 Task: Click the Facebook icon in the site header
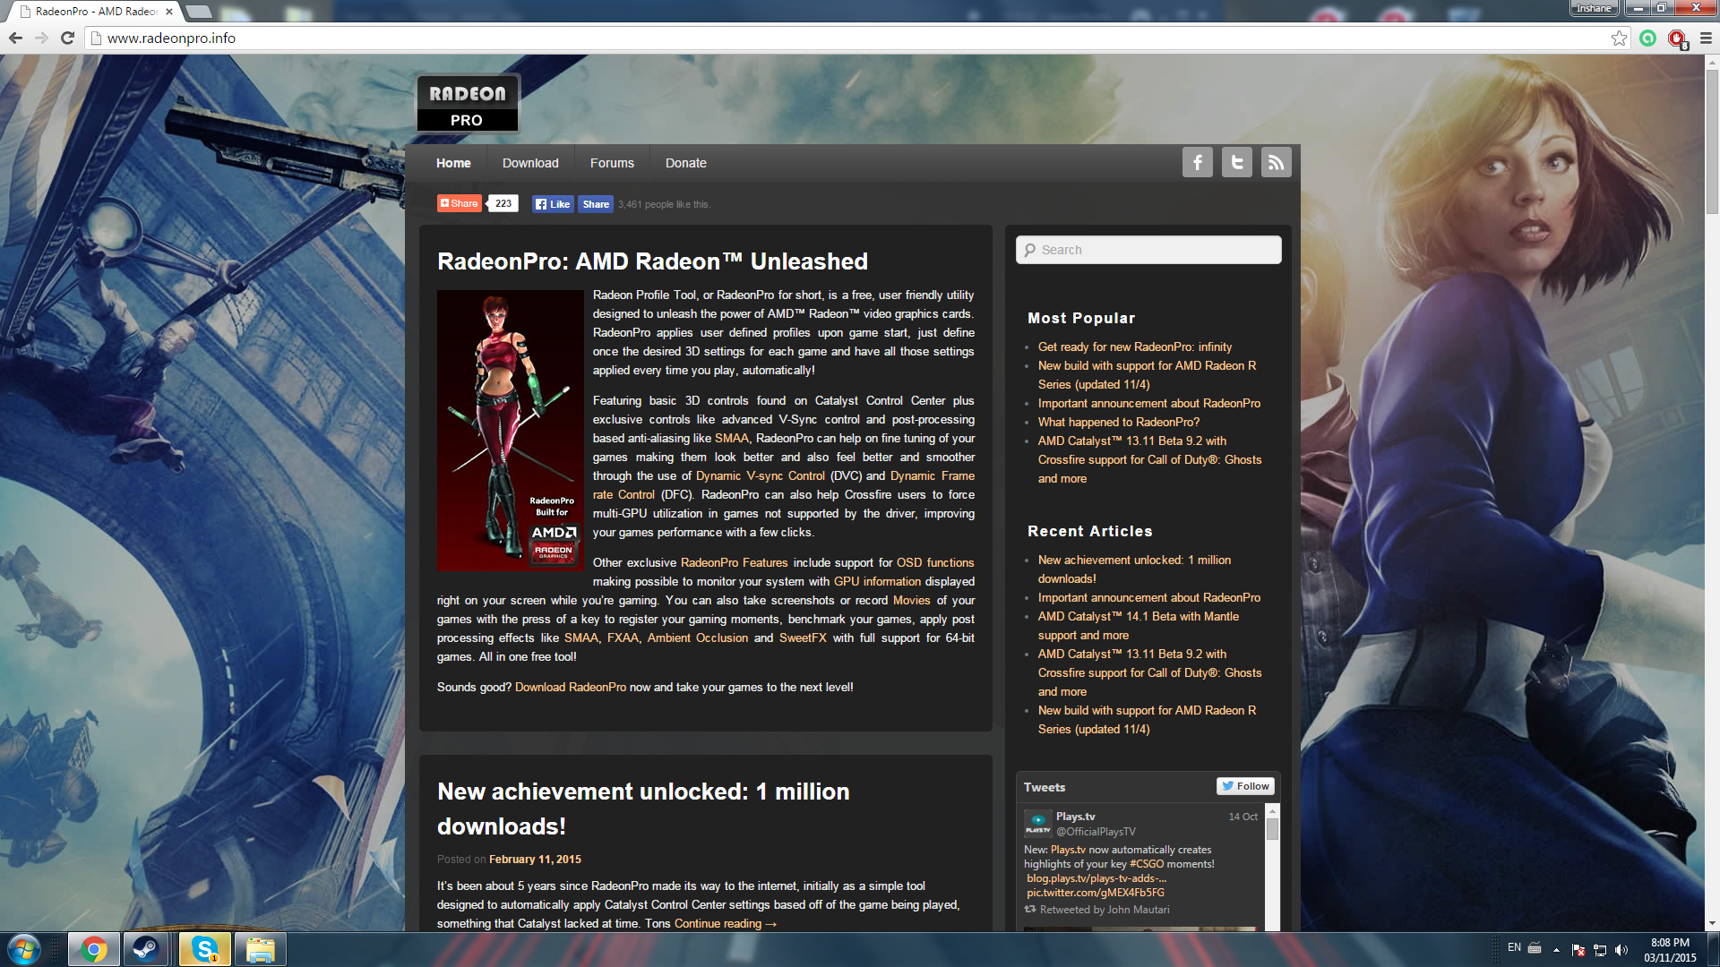click(x=1197, y=162)
